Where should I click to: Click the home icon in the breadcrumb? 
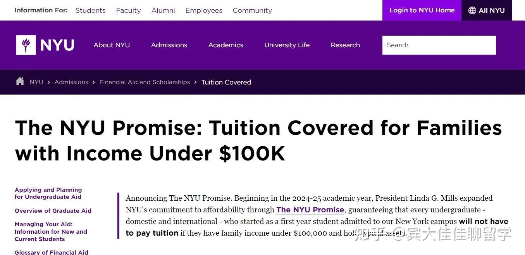coord(20,81)
